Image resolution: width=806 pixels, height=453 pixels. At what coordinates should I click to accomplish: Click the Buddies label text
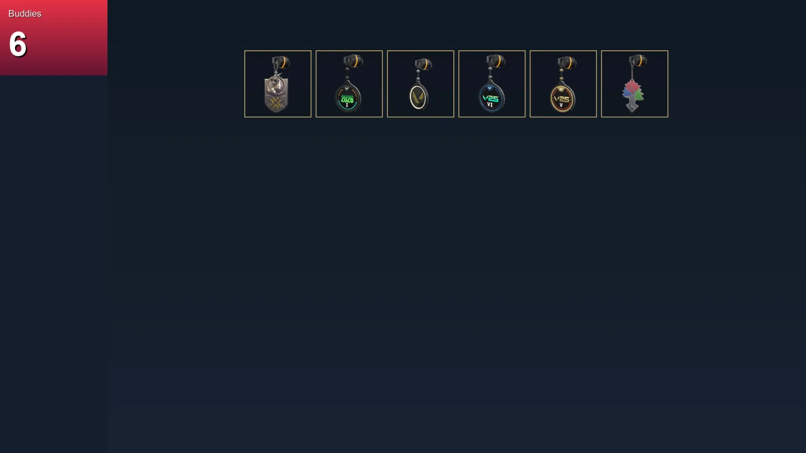(x=25, y=14)
